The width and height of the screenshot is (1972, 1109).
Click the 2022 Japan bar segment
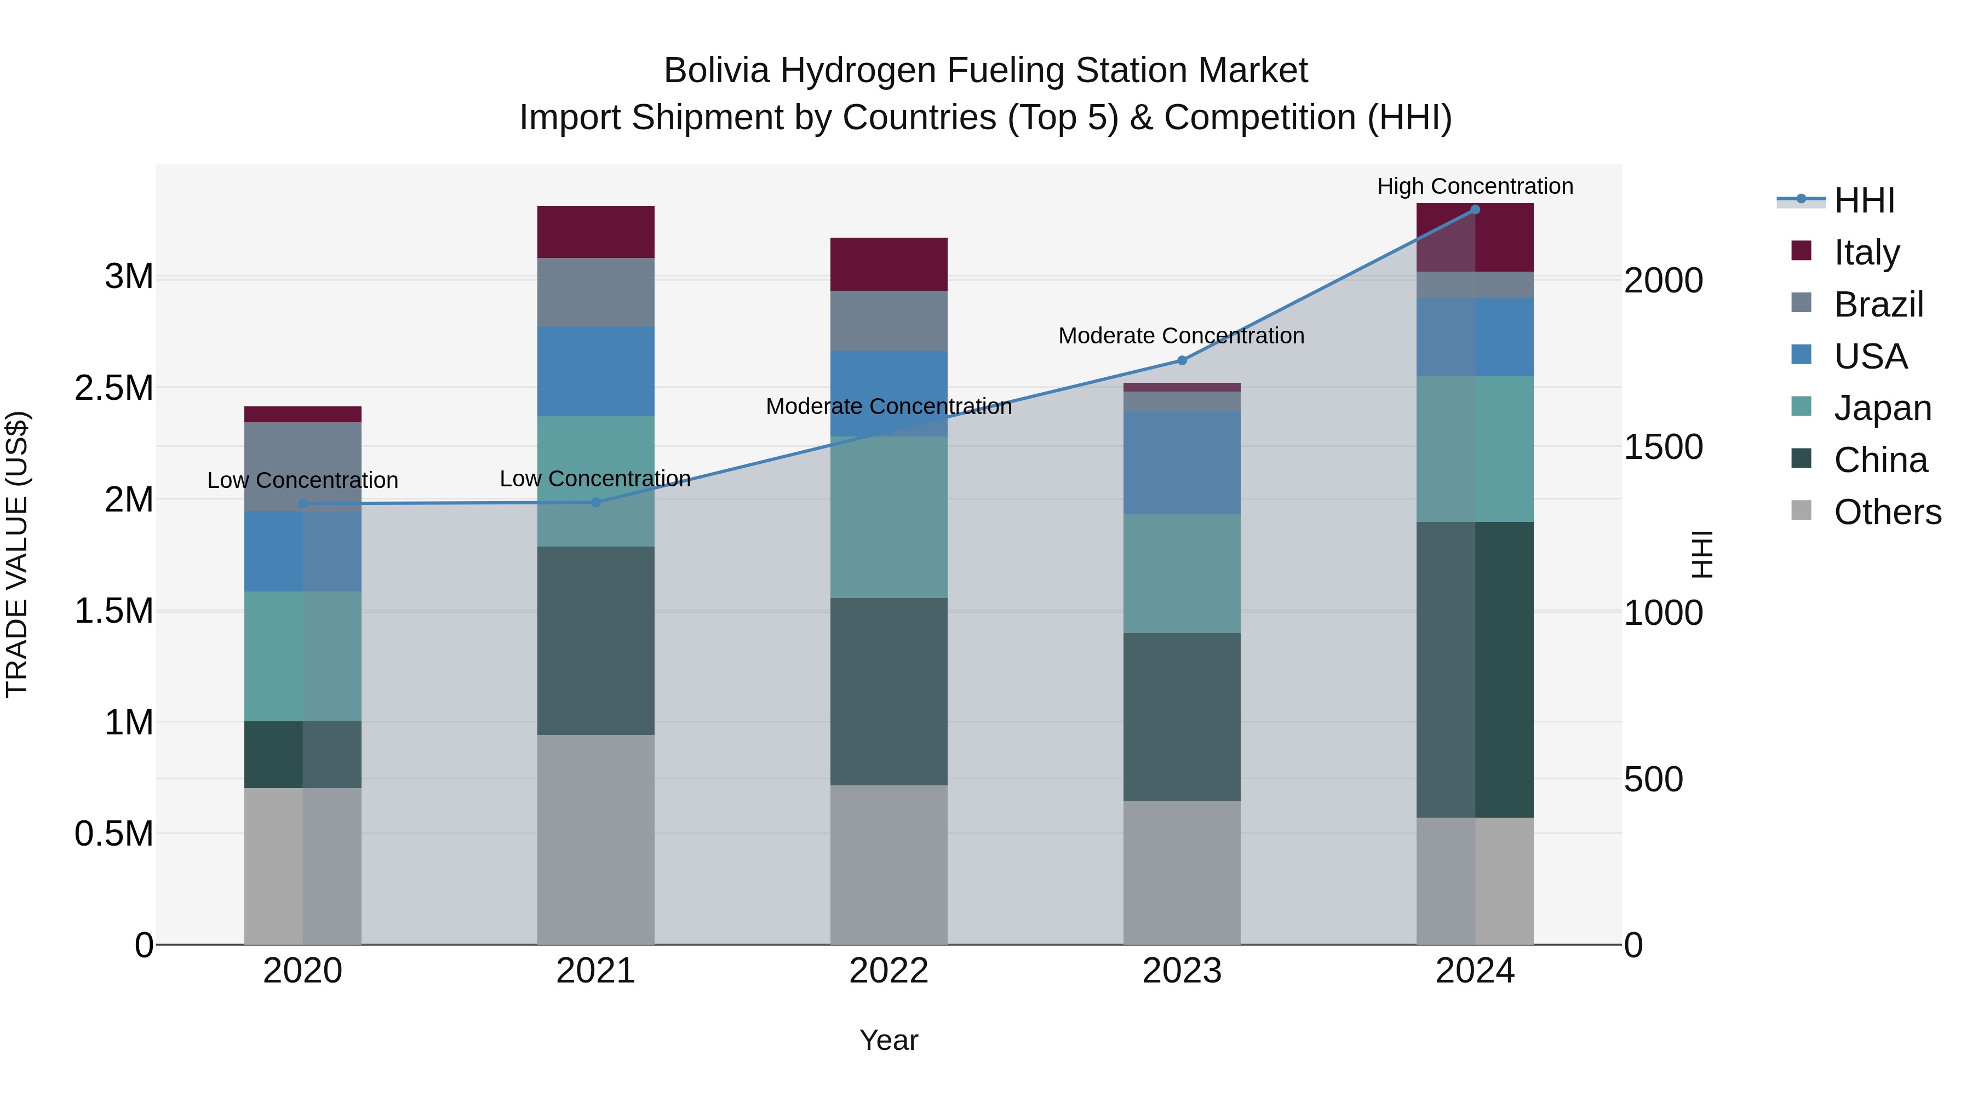pyautogui.click(x=889, y=518)
